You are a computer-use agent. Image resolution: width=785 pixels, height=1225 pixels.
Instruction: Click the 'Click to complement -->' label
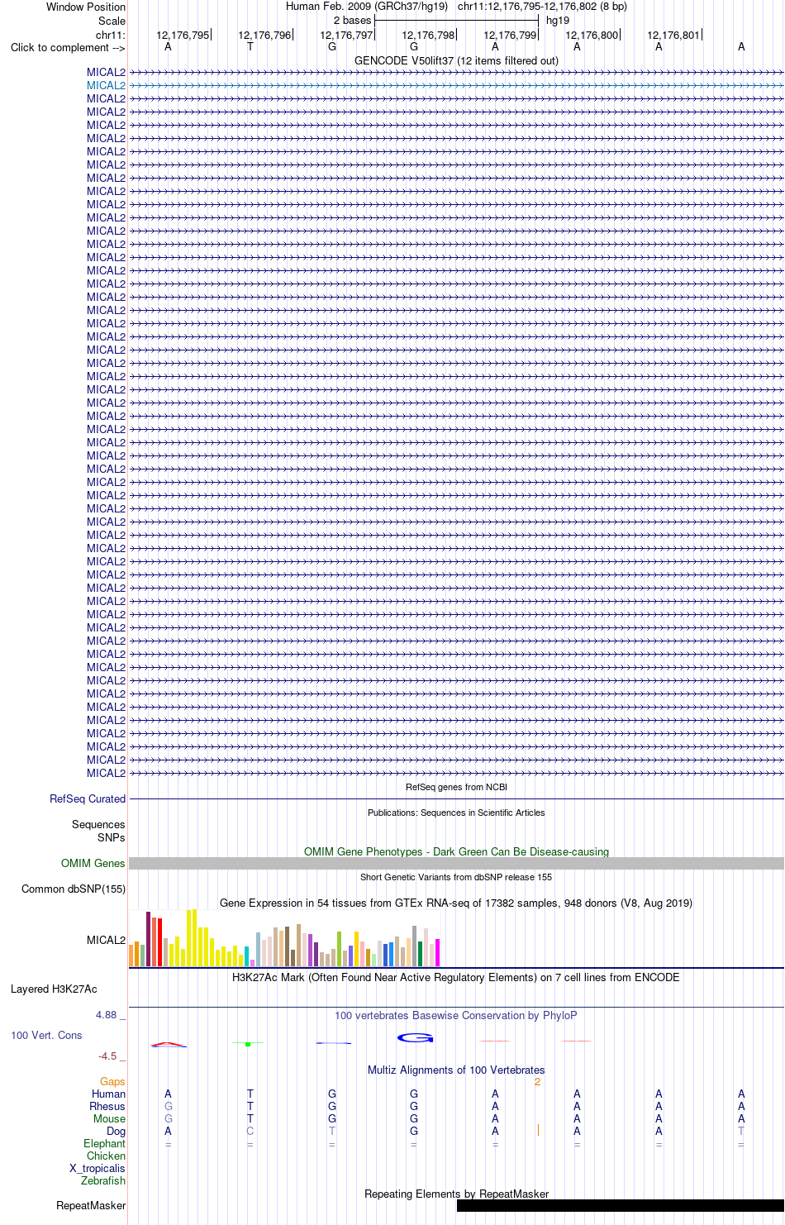(x=68, y=47)
